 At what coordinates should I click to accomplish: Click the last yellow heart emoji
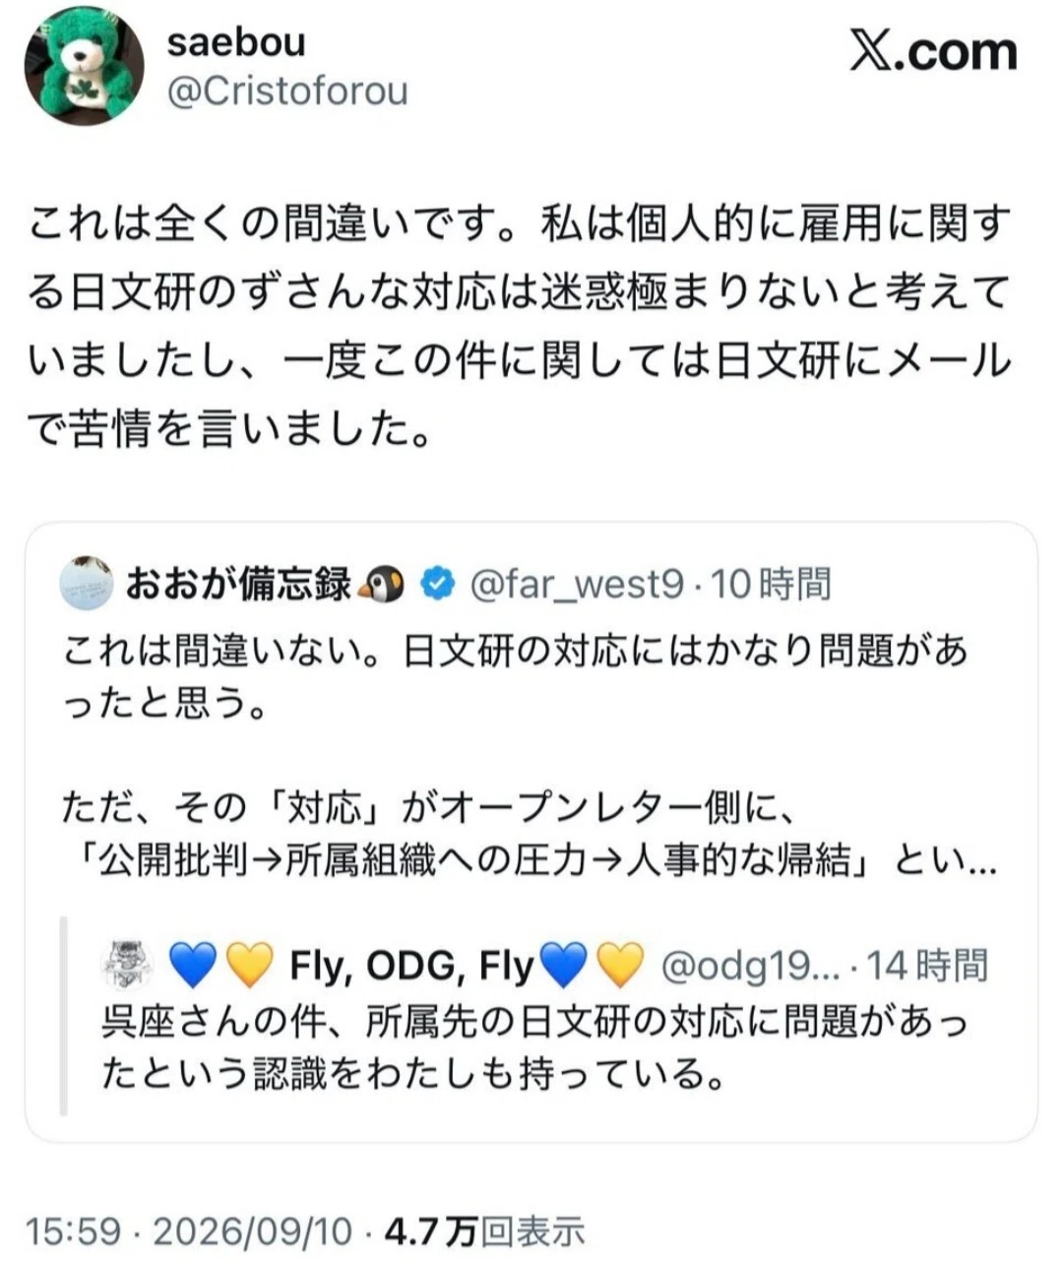click(620, 965)
